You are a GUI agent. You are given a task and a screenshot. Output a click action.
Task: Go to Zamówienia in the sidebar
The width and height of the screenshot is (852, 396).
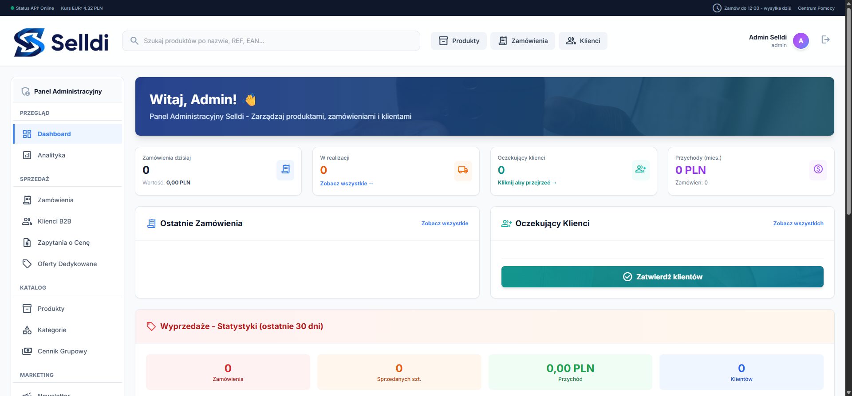pos(67,200)
